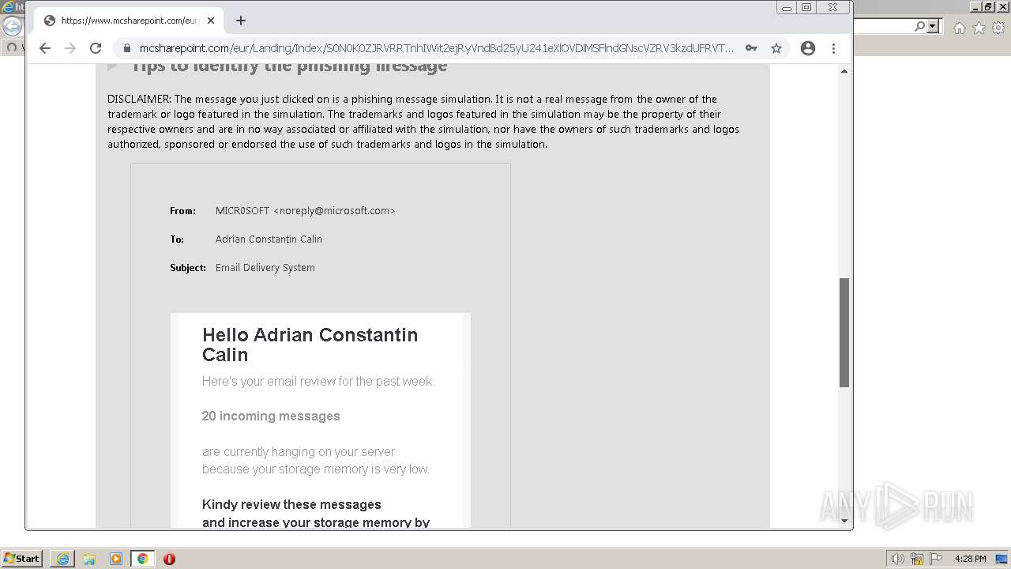This screenshot has width=1011, height=569.
Task: Click the DISCLAIMER paragraph text
Action: click(x=423, y=122)
